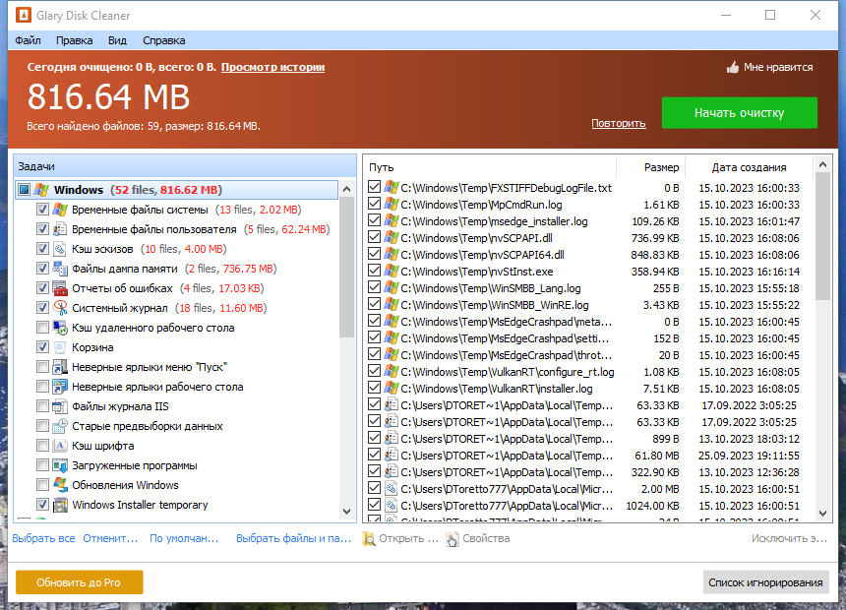Click the По умолчан… link
846x610 pixels.
click(x=184, y=538)
